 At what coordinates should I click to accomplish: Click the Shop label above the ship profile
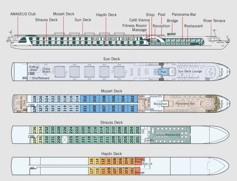tap(150, 15)
